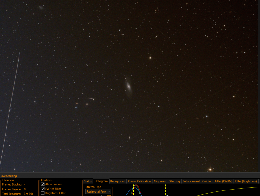Expand the Stretch Type dropdown
The height and width of the screenshot is (196, 260).
[98, 192]
